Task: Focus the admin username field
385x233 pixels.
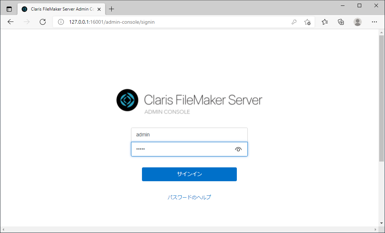Action: [189, 135]
